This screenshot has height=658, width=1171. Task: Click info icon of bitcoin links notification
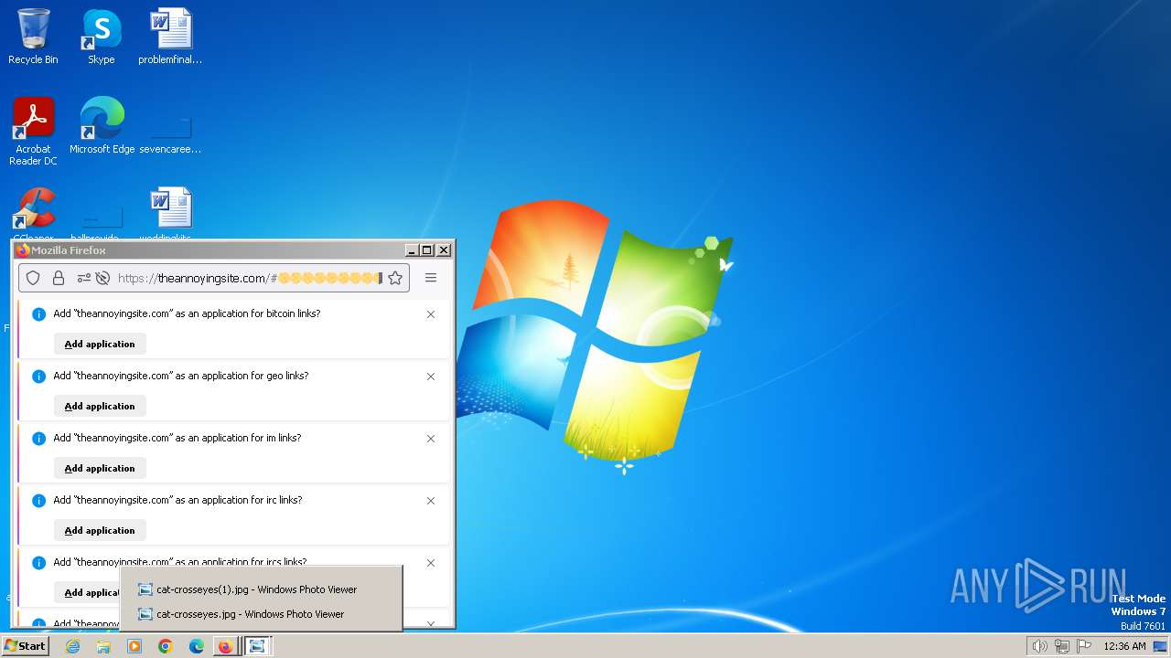pyautogui.click(x=38, y=314)
